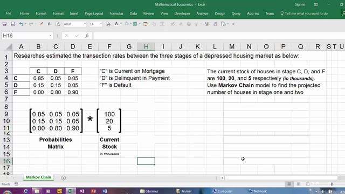
Task: Click the first Save icon in the toolbar
Action: [4, 24]
